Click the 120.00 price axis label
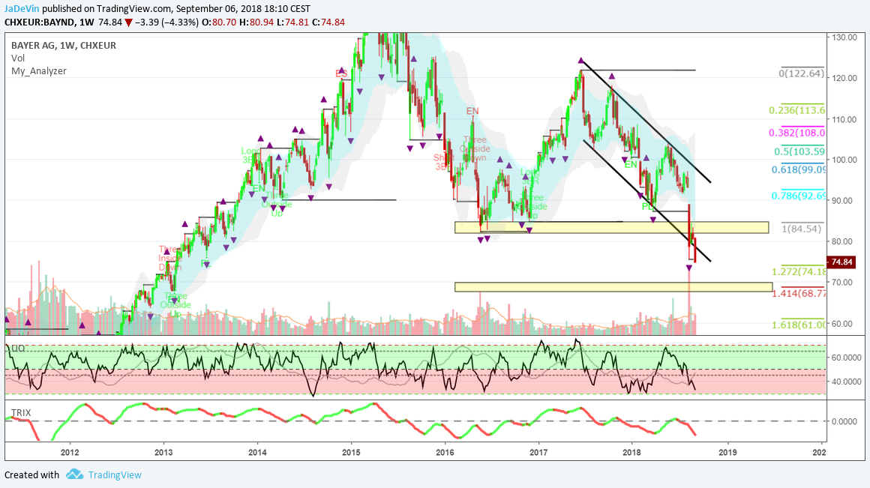 pos(844,78)
